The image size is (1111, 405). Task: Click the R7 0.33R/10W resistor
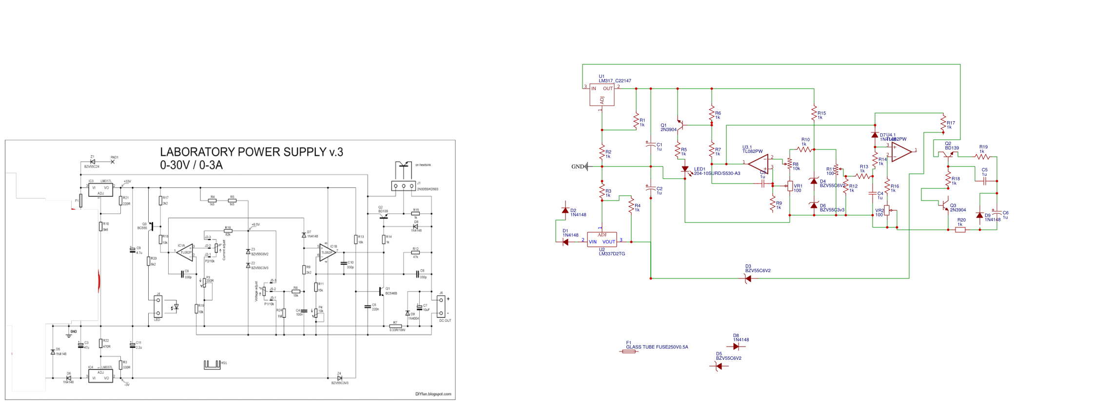pos(396,326)
